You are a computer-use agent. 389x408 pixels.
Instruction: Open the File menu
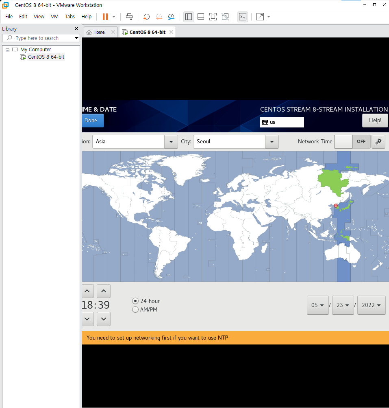(9, 17)
